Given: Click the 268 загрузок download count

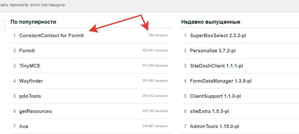Looking at the screenshot, I should 158,35.
